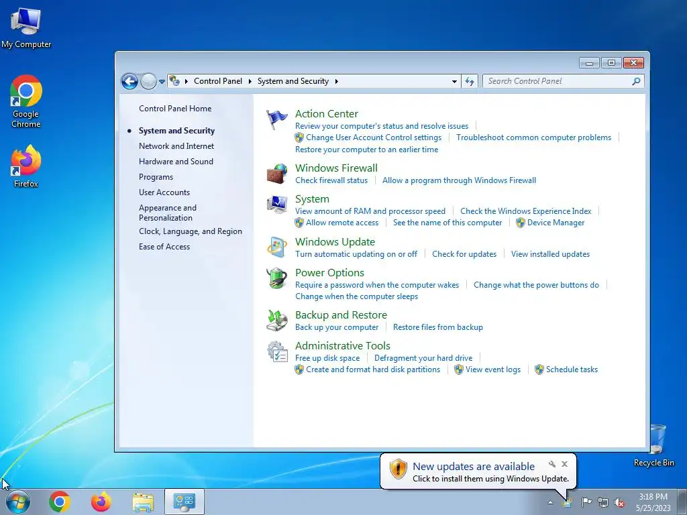The image size is (687, 515).
Task: Dismiss the updates notification balloon
Action: [x=565, y=464]
